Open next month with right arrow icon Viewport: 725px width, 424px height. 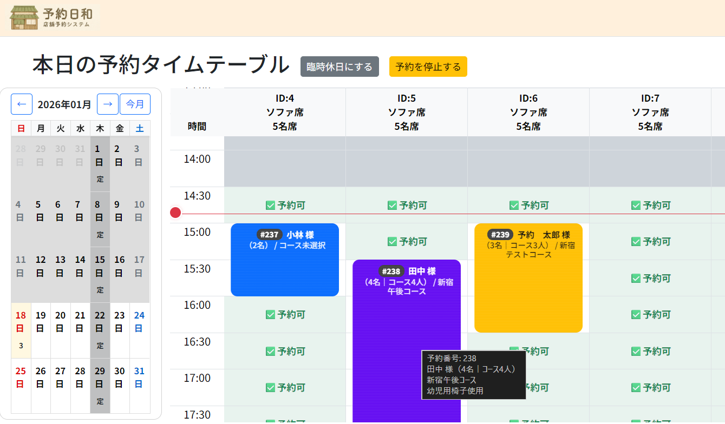click(107, 104)
